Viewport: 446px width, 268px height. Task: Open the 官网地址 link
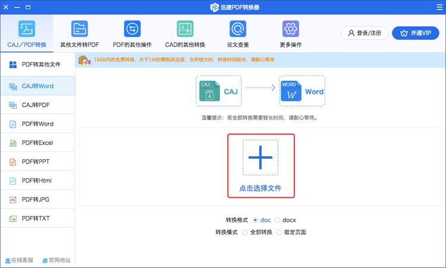tap(56, 260)
